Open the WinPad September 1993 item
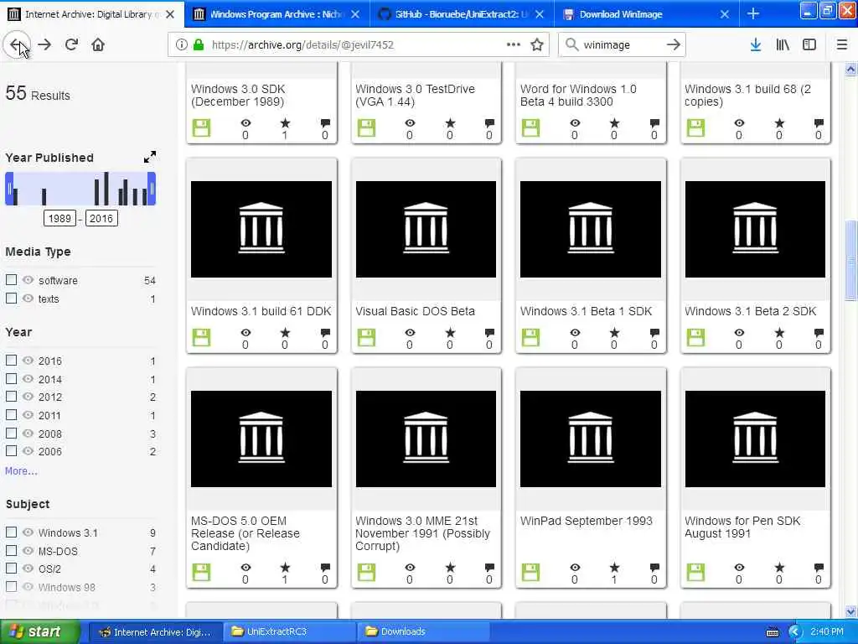Viewport: 858px width, 644px height. (x=586, y=521)
